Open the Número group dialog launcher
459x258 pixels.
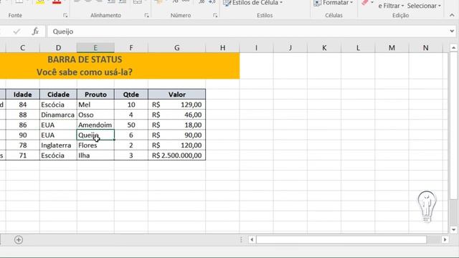[215, 15]
